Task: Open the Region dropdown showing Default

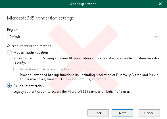Action: point(83,37)
